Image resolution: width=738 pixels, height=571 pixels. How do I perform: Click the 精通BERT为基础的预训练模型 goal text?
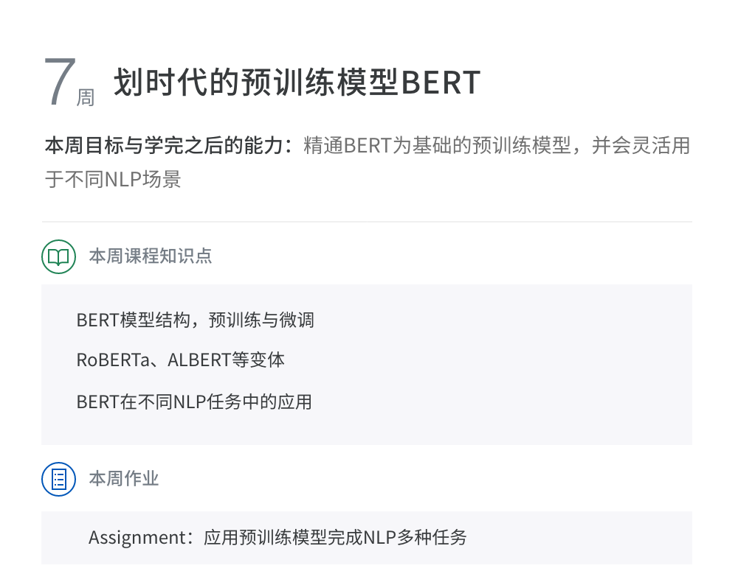[438, 145]
